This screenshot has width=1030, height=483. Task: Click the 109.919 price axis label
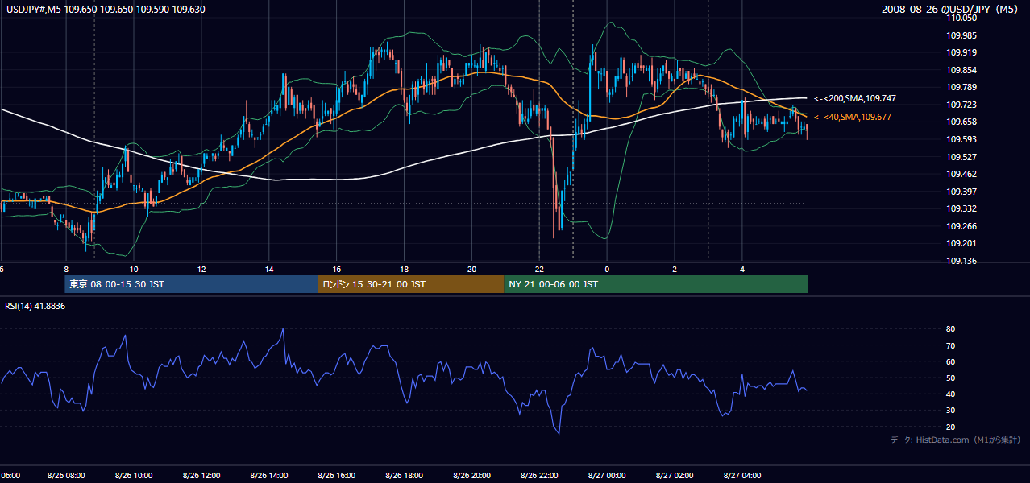coord(961,52)
